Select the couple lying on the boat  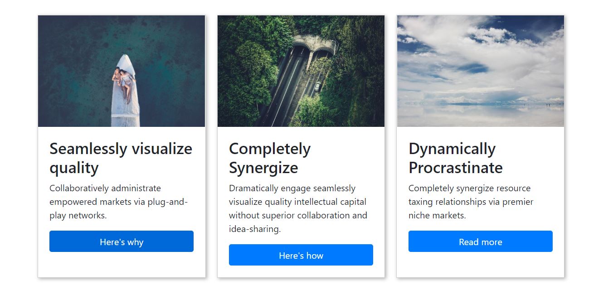coord(123,83)
